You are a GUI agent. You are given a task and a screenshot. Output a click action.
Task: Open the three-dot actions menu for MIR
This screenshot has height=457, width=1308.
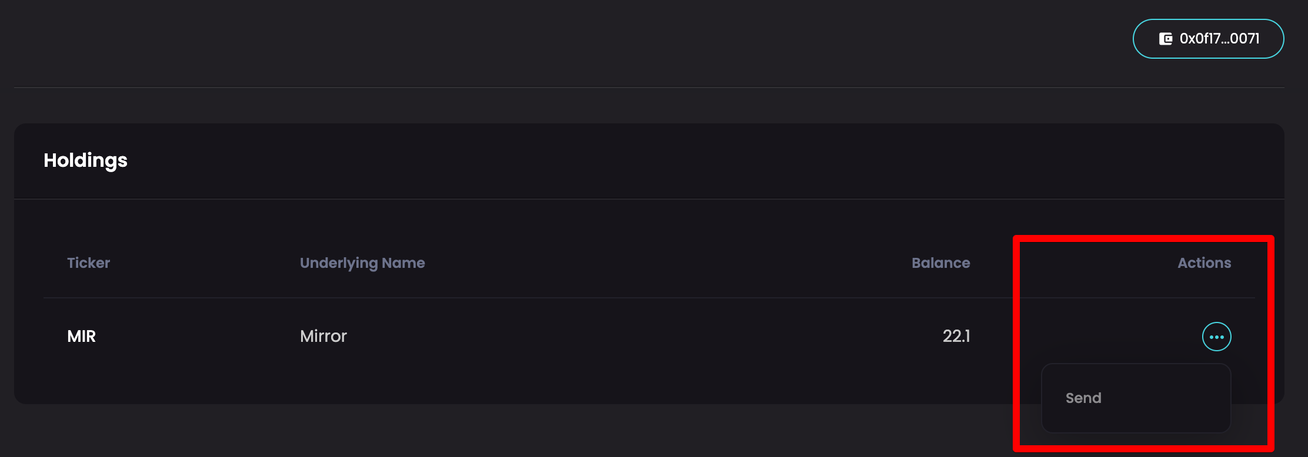click(x=1216, y=337)
